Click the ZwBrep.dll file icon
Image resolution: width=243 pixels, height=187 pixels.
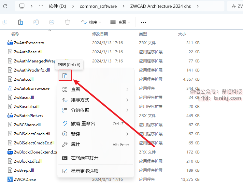(10, 170)
